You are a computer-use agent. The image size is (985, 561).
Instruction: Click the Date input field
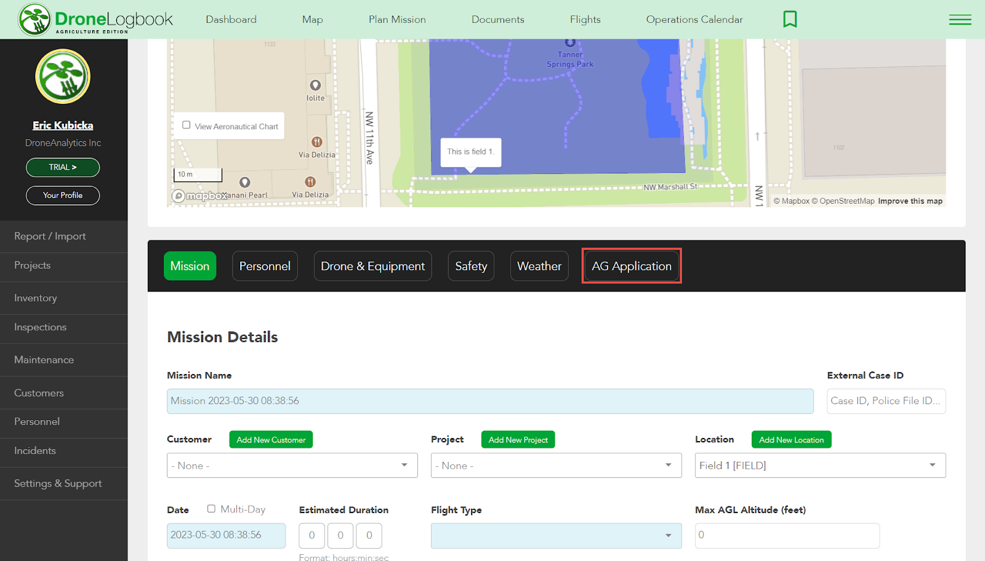tap(226, 535)
